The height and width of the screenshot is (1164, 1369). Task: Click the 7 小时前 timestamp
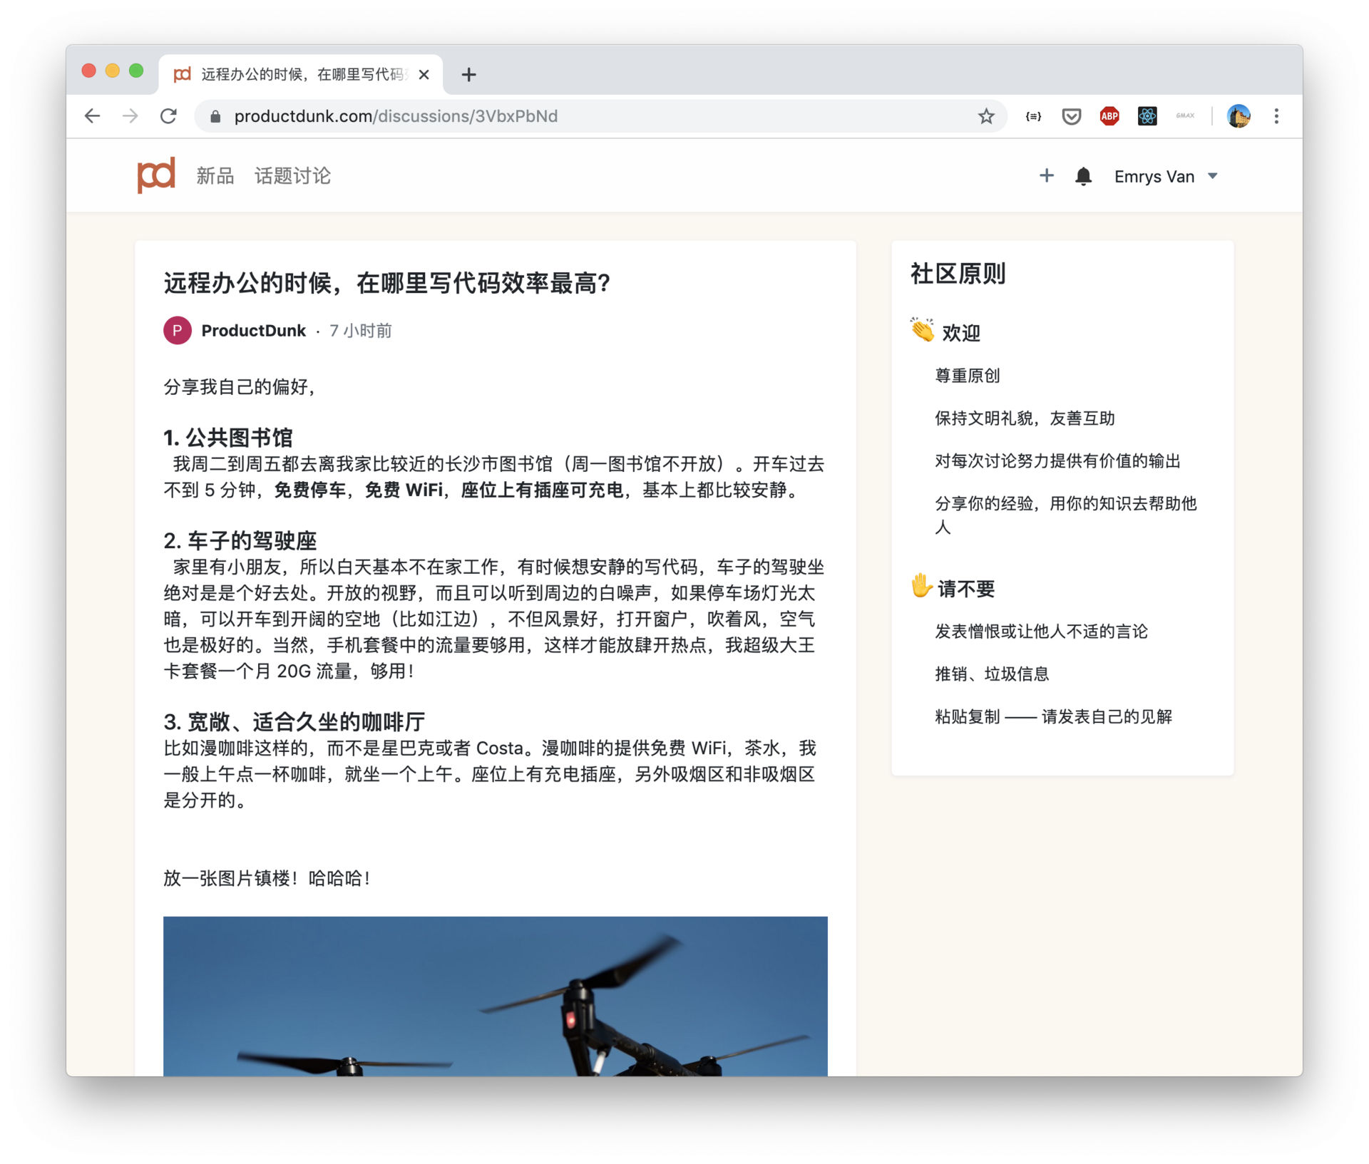(361, 331)
